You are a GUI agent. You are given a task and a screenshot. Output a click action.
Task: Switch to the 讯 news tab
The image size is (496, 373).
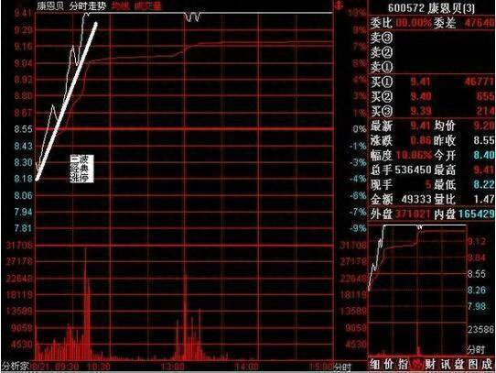pos(445,364)
